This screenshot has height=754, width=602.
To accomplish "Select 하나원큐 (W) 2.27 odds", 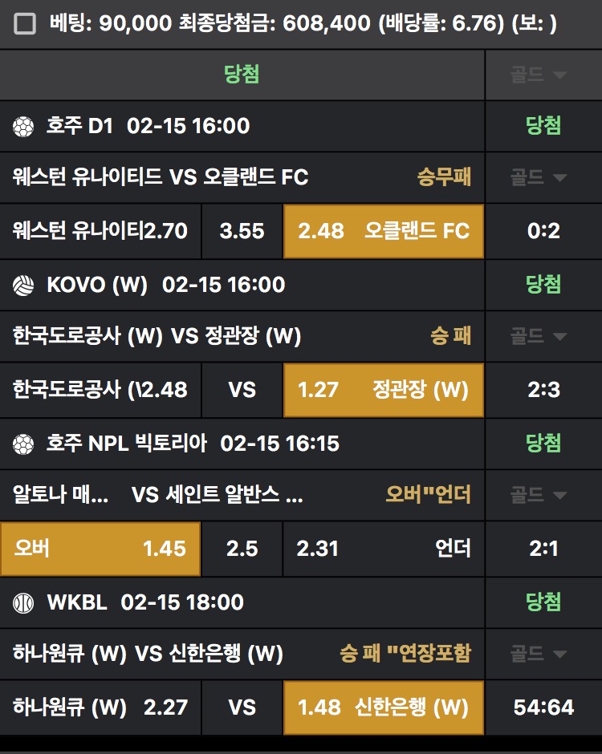I will click(100, 707).
